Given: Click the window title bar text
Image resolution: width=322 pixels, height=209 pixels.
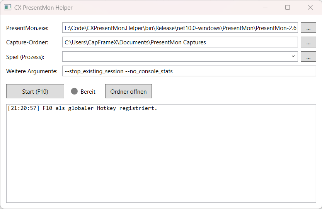Looking at the screenshot, I should [x=43, y=8].
